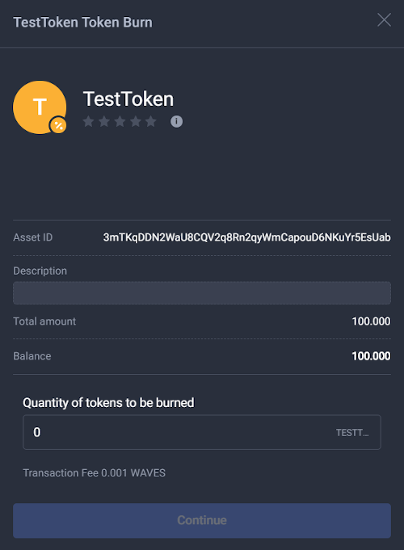This screenshot has height=550, width=404.
Task: Select the first rating star
Action: (x=88, y=121)
